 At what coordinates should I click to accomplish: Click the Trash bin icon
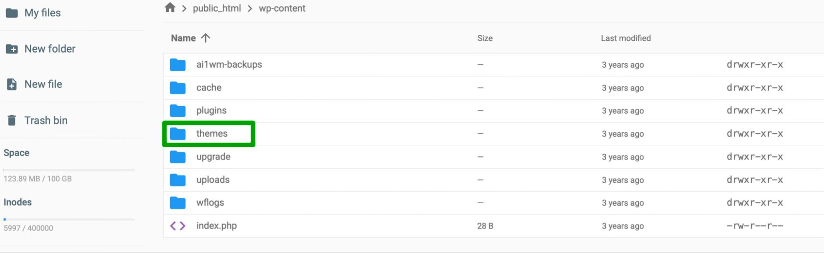click(x=12, y=120)
